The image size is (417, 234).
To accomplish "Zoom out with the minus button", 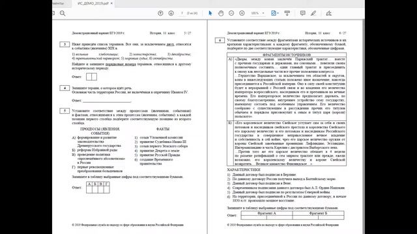I will coord(231,13).
